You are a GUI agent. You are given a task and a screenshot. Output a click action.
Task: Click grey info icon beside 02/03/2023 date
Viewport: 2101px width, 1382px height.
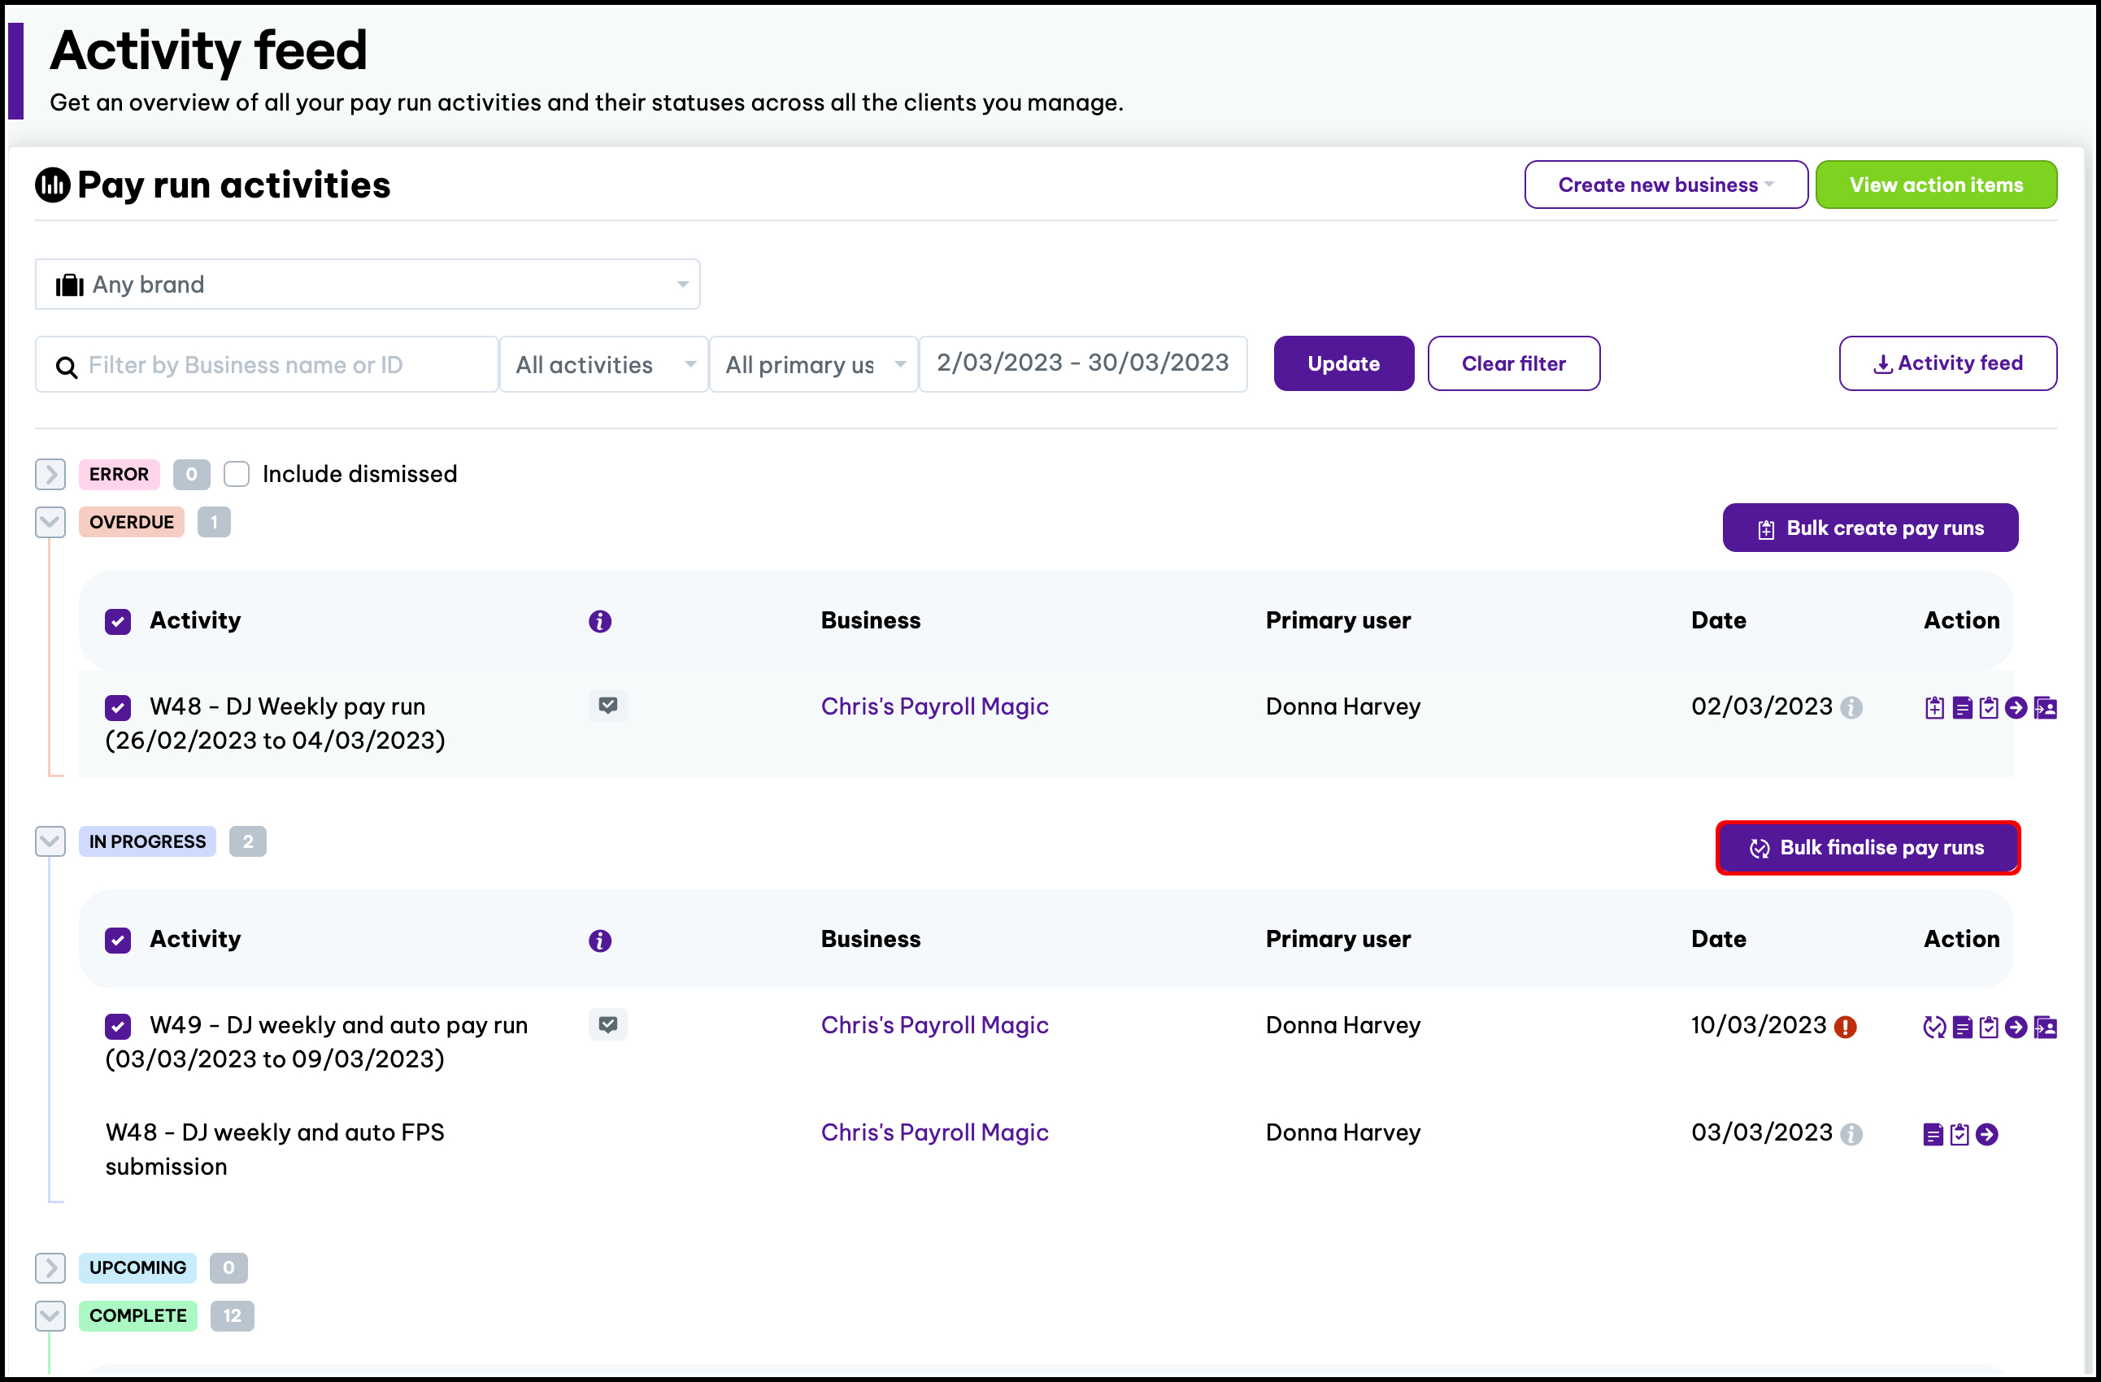coord(1851,708)
